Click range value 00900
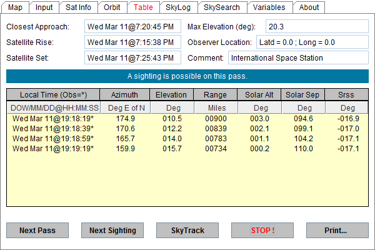Screen dimensions: 375x250 click(216, 119)
